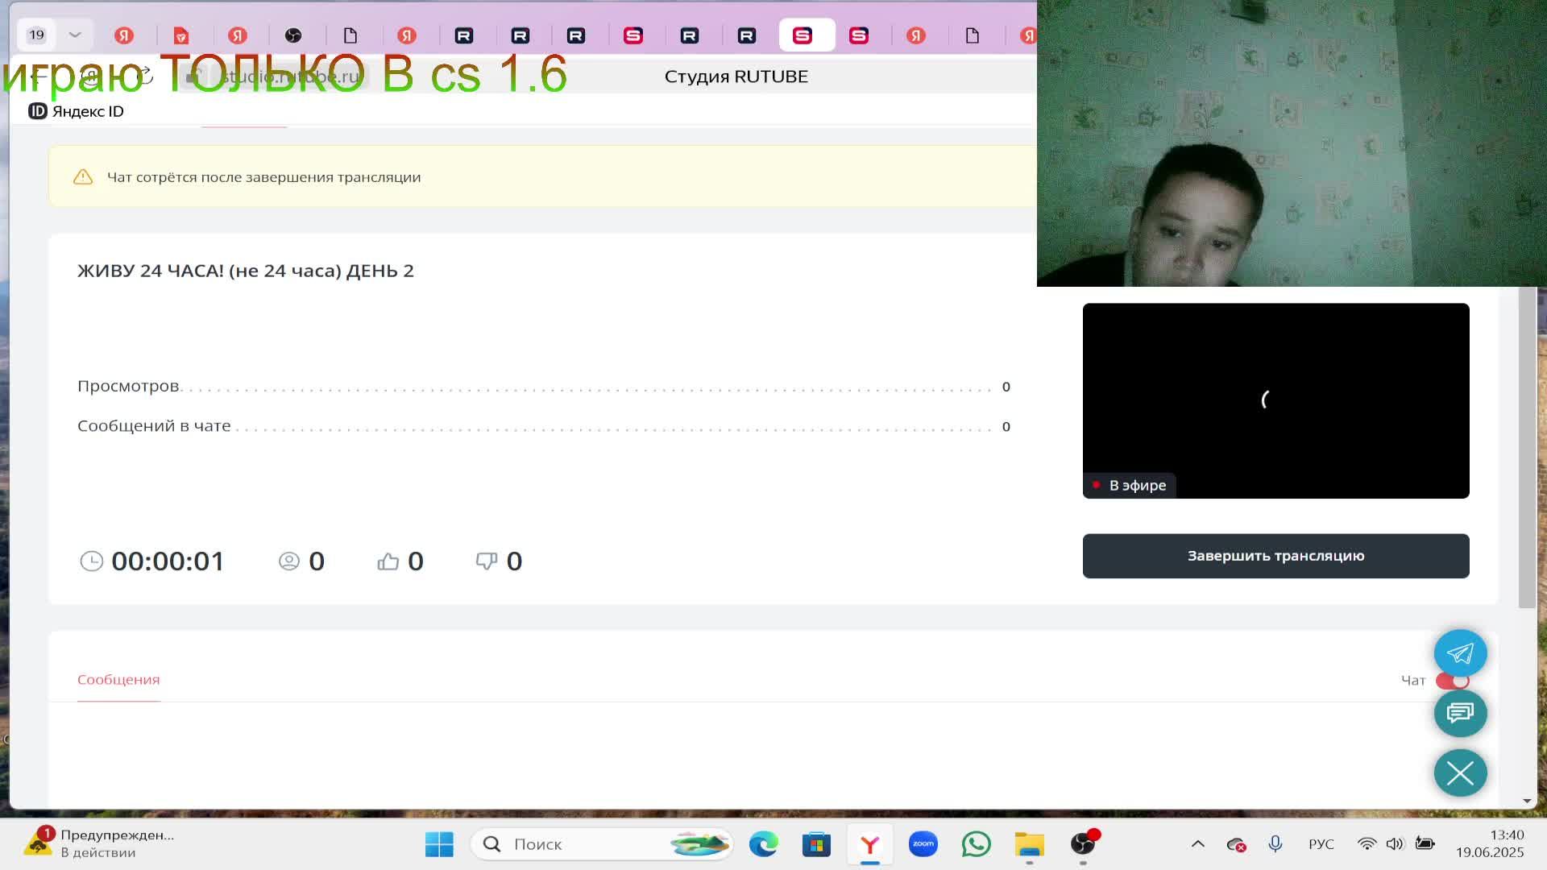Launch Microsoft Edge from taskbar

(x=763, y=844)
